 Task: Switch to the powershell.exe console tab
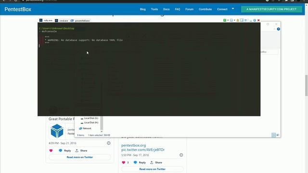(80, 20)
